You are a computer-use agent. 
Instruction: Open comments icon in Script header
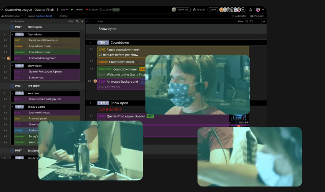click(x=252, y=21)
